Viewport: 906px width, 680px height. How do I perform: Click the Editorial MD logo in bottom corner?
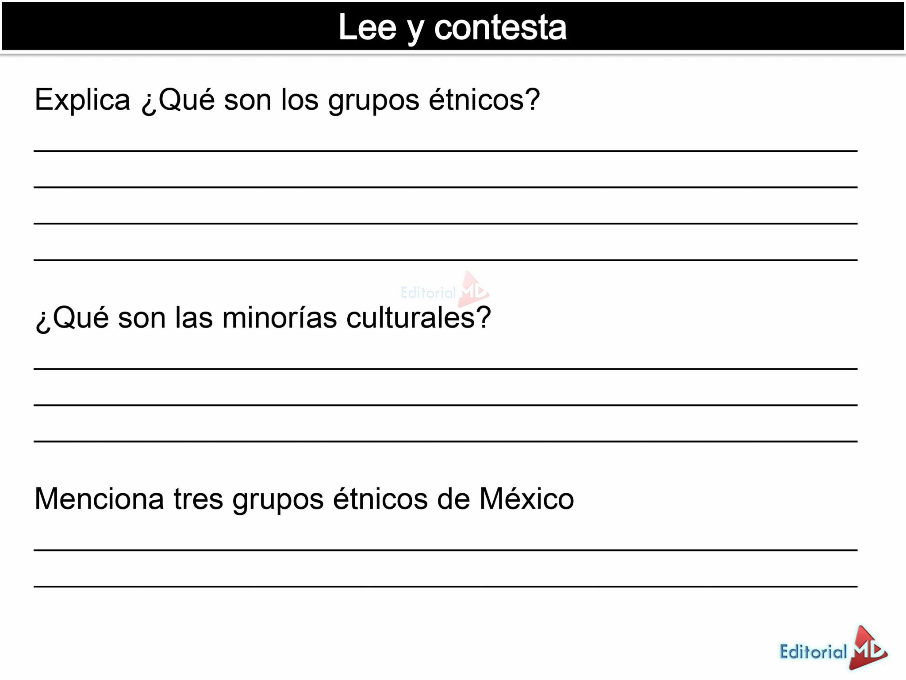coord(833,649)
